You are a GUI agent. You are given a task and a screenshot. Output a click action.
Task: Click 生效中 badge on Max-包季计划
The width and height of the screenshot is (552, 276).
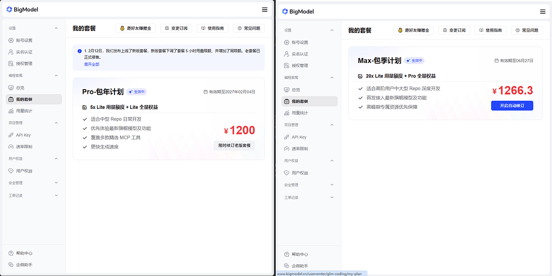tap(414, 61)
